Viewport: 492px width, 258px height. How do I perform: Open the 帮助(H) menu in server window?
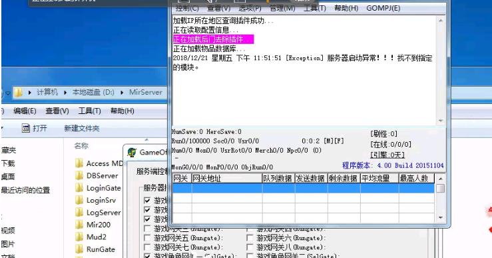coord(346,8)
